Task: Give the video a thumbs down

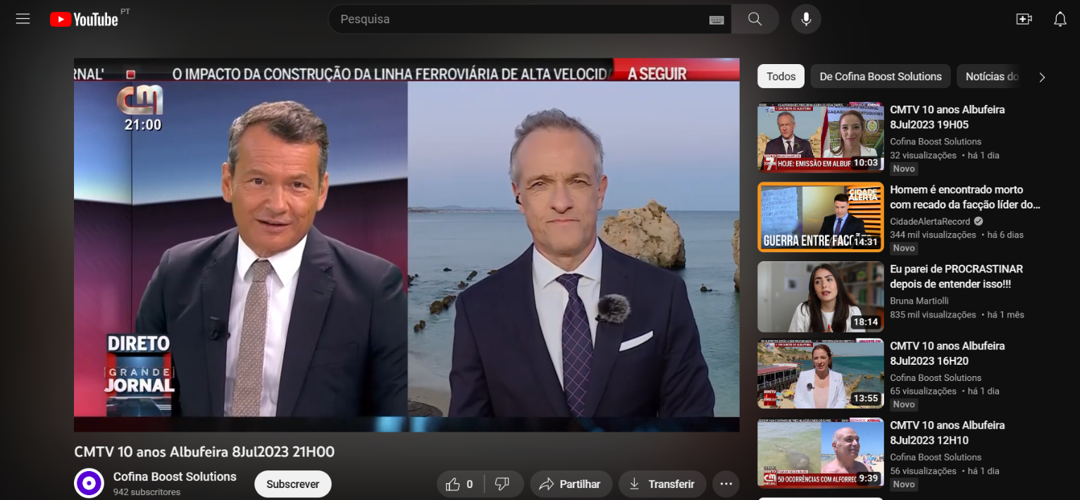Action: tap(502, 484)
